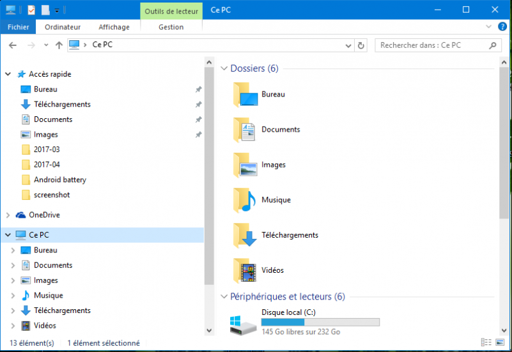
Task: Open the screenshot folder
Action: 52,195
